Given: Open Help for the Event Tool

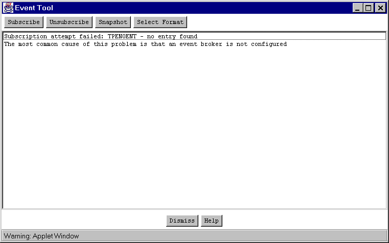Looking at the screenshot, I should pos(212,221).
